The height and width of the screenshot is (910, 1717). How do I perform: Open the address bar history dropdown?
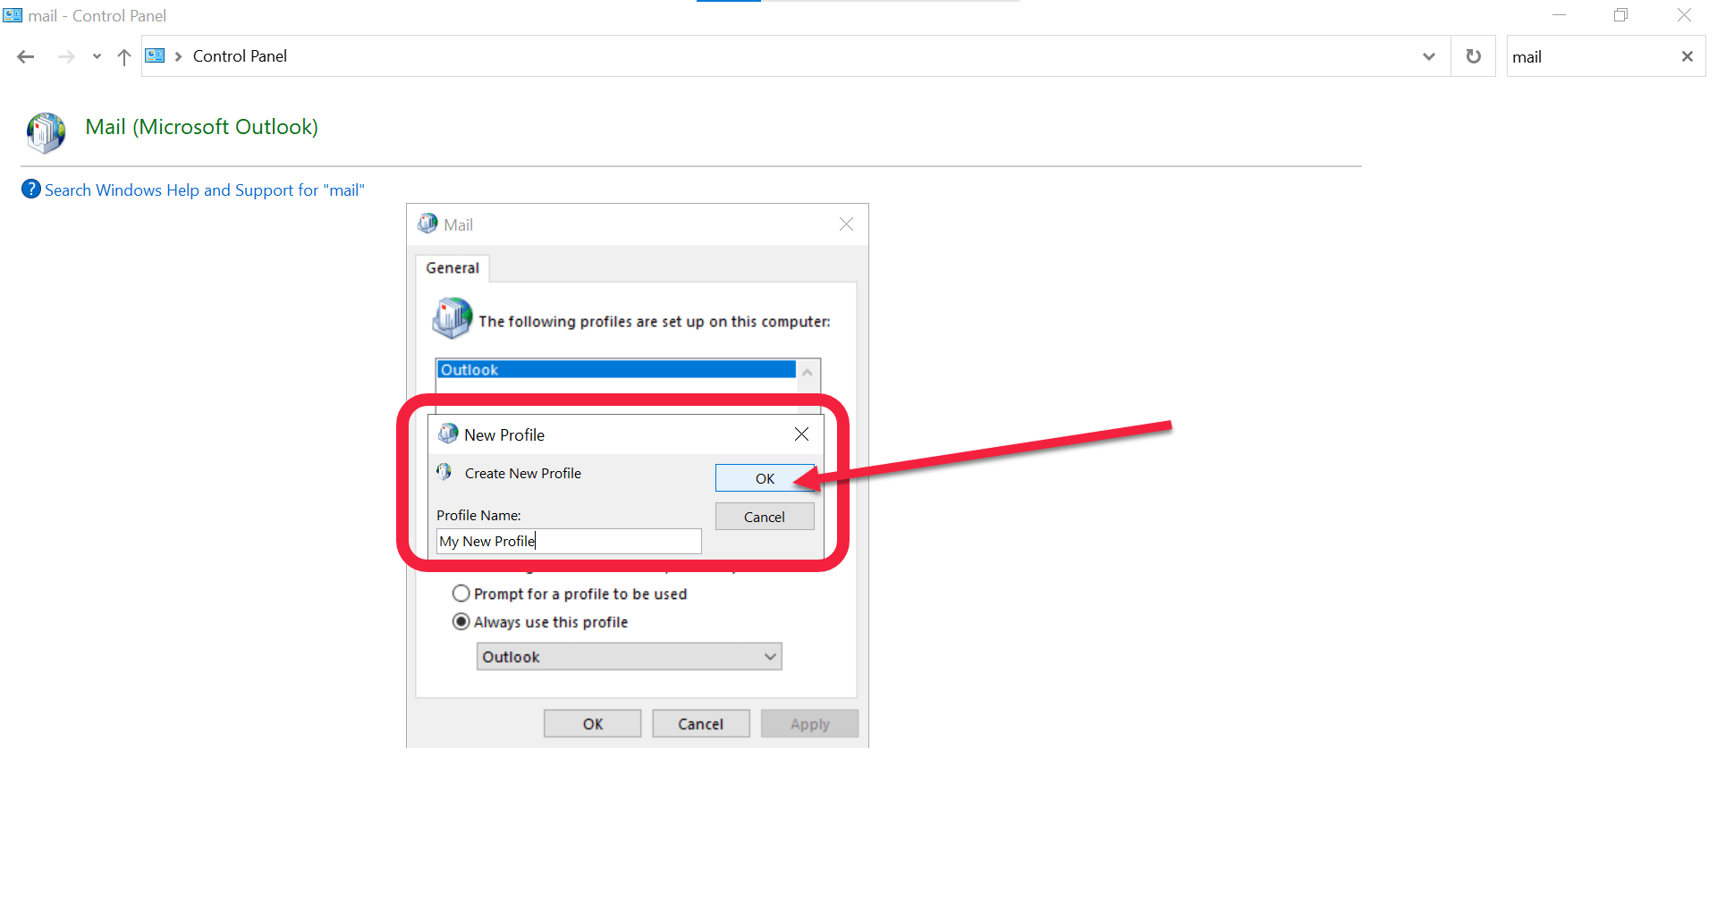[1429, 56]
